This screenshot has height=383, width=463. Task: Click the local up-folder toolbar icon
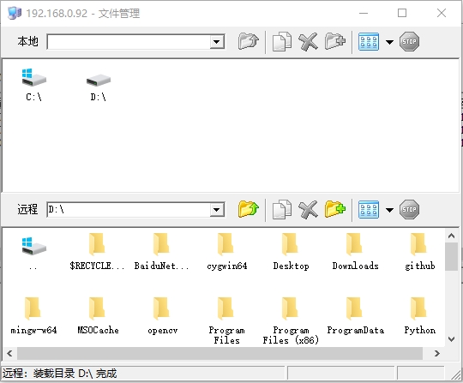[249, 41]
